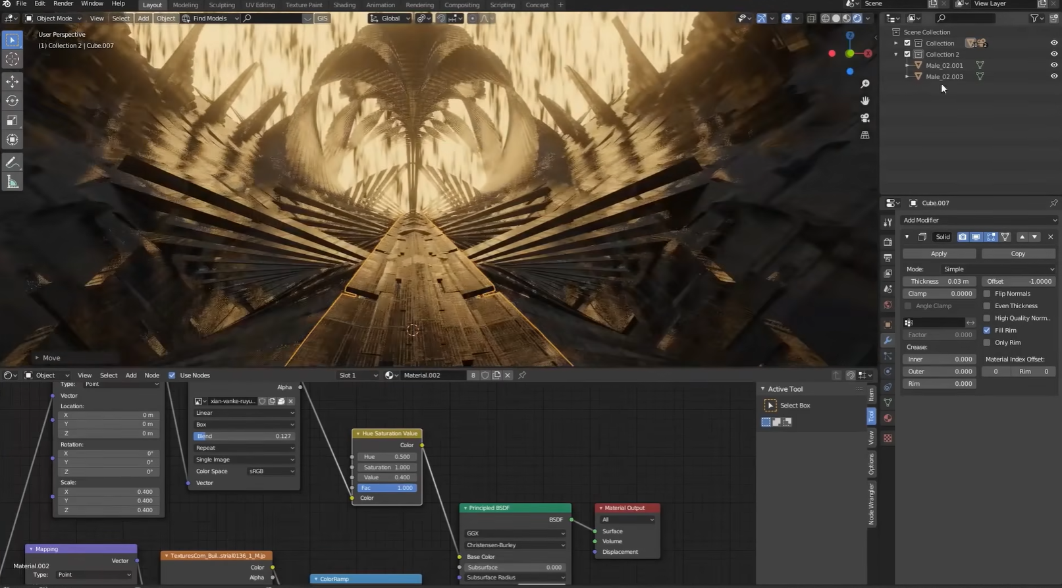Screen dimensions: 1062x588
Task: Select the Rotate tool in viewport toolbar
Action: pyautogui.click(x=13, y=101)
